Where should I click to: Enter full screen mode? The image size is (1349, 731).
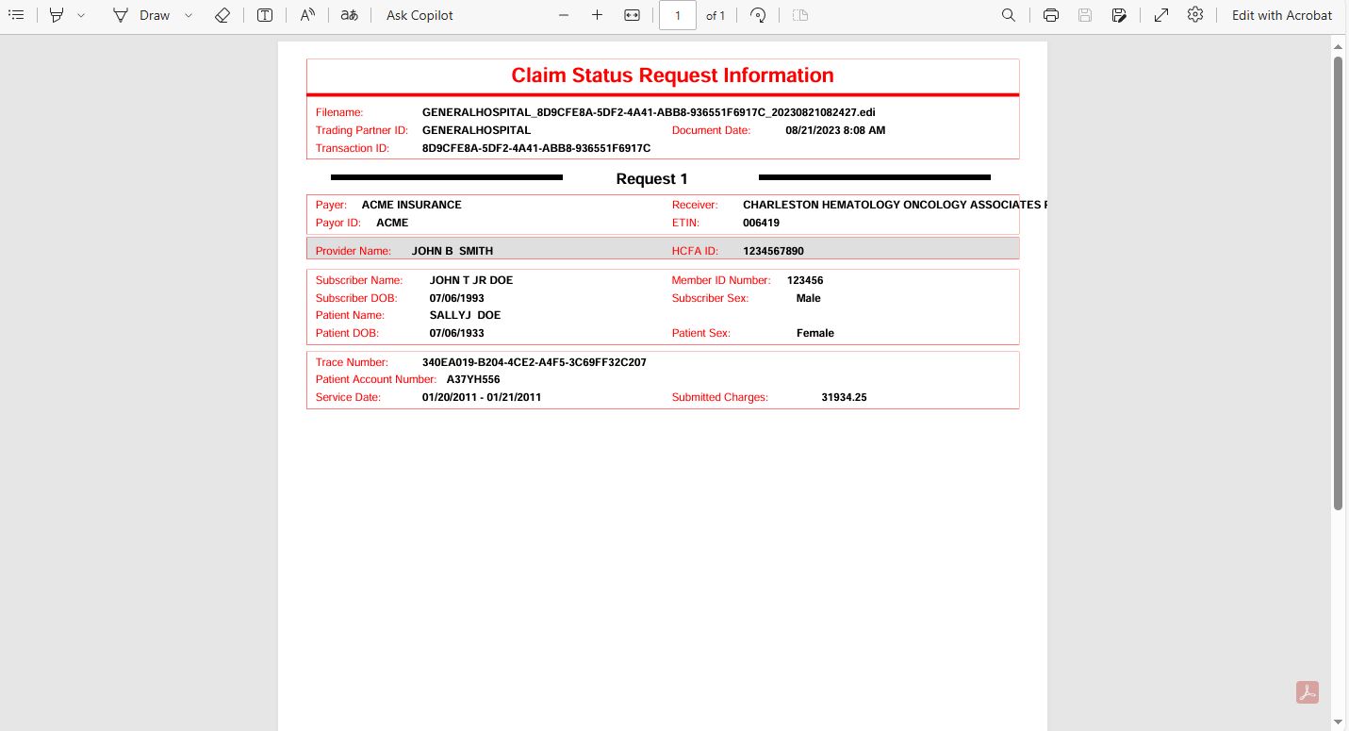1161,15
